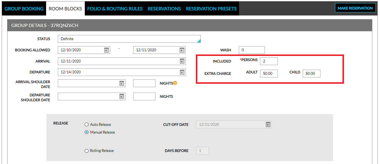Select the Auto Release option
Viewport: 380px width, 164px height.
pos(86,124)
